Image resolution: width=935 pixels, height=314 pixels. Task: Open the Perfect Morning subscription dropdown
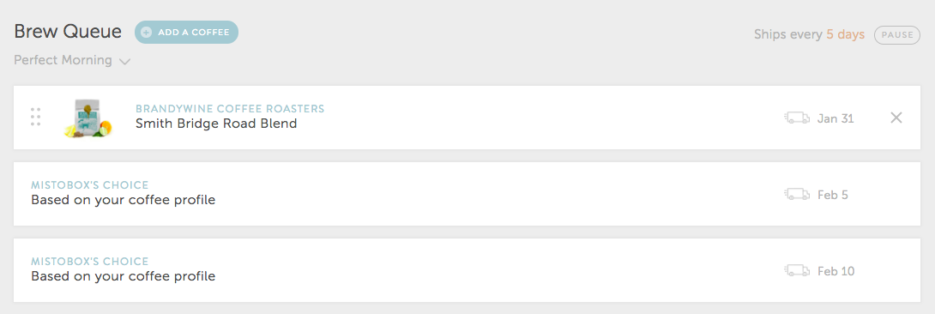pyautogui.click(x=72, y=60)
